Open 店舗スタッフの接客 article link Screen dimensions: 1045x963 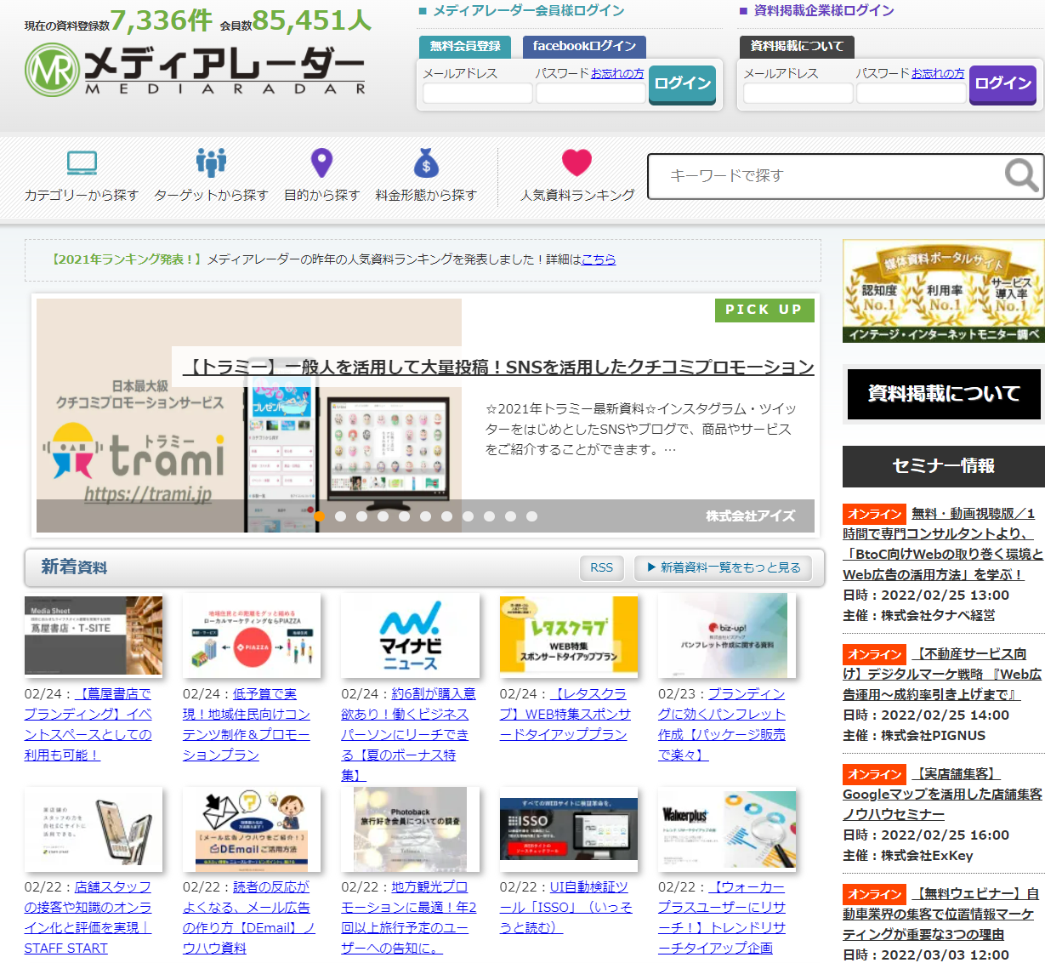pos(88,918)
